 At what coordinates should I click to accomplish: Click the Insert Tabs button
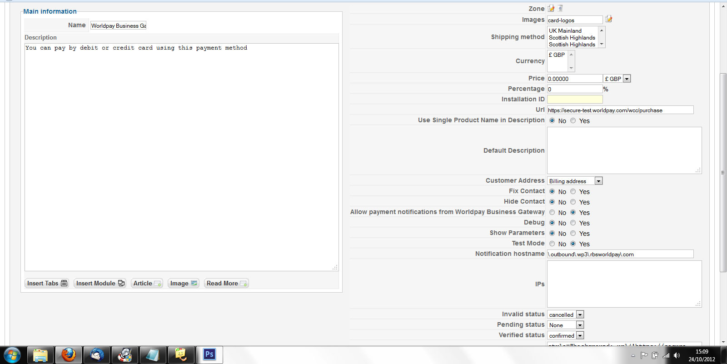[47, 283]
